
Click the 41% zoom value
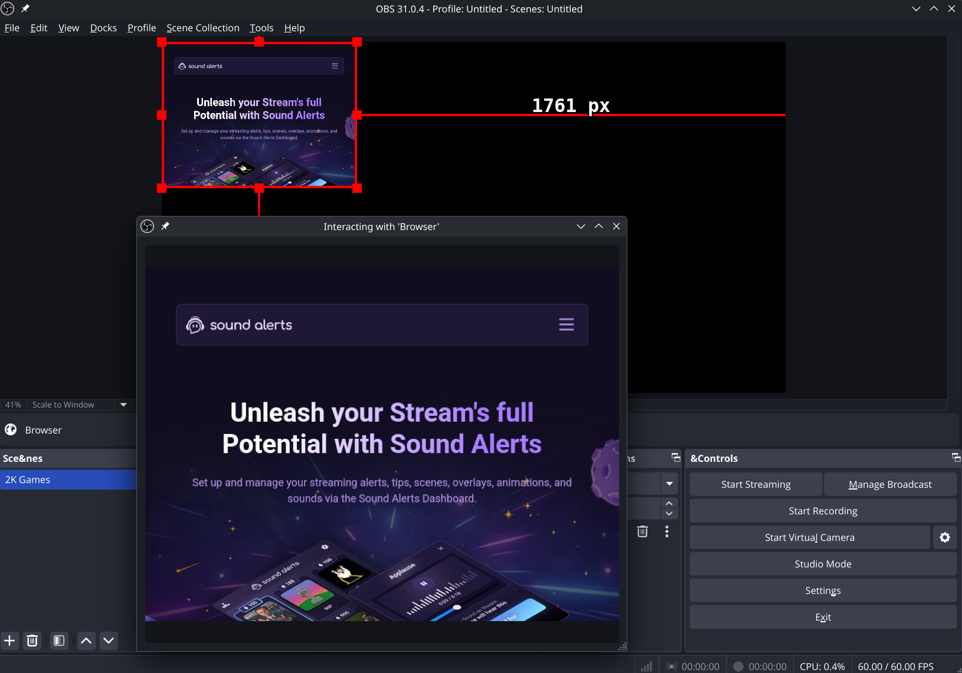(13, 405)
